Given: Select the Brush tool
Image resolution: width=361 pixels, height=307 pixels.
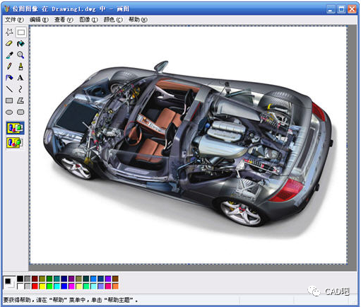Looking at the screenshot, I should (x=20, y=66).
